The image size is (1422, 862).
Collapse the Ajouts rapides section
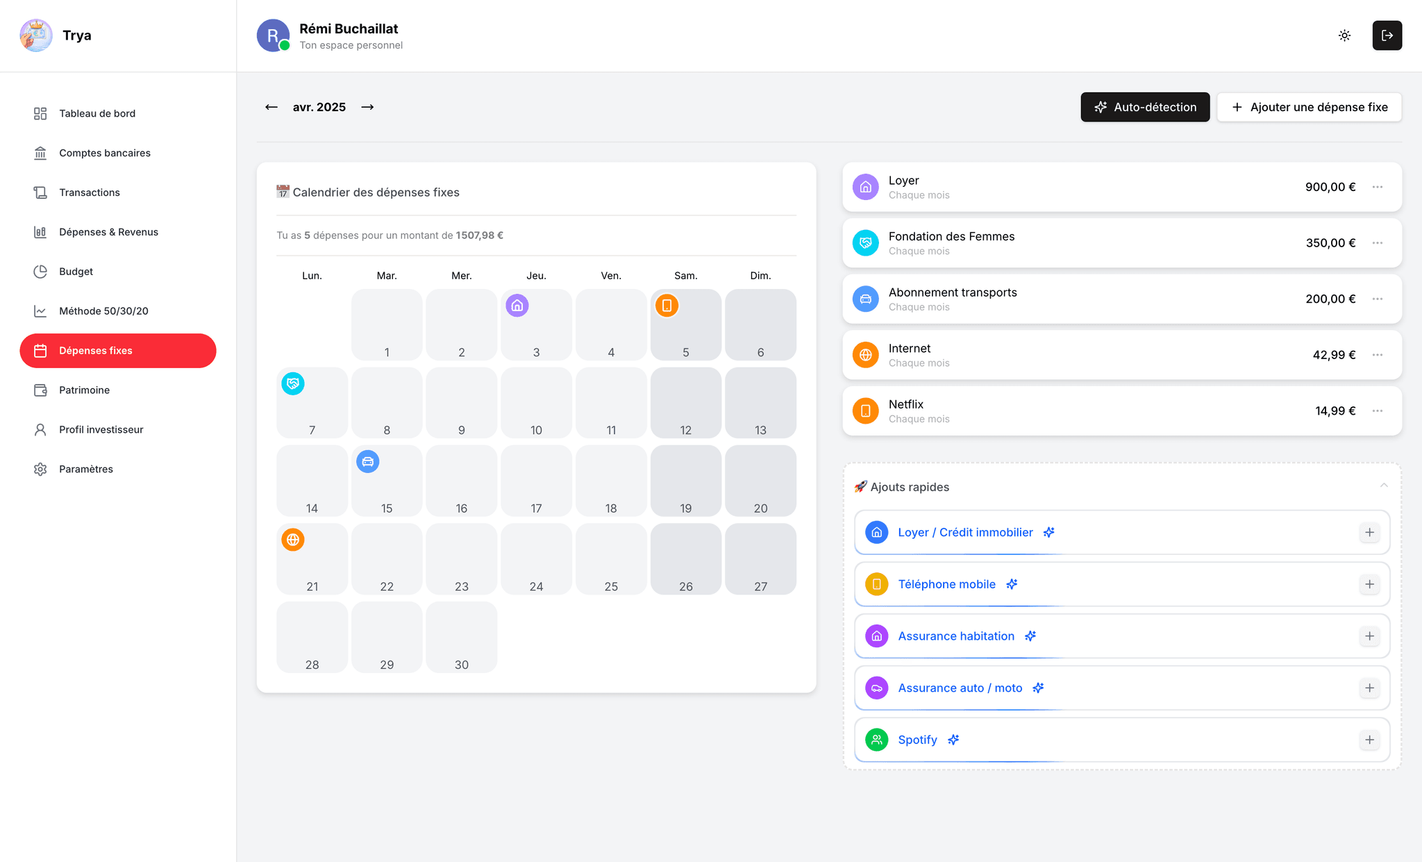coord(1384,486)
